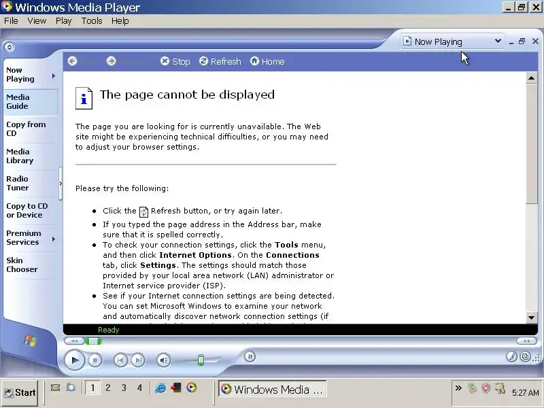
Task: Open the Help menu
Action: tap(120, 21)
